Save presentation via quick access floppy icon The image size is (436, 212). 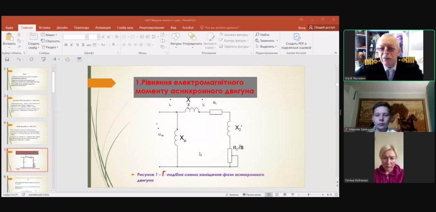point(7,59)
